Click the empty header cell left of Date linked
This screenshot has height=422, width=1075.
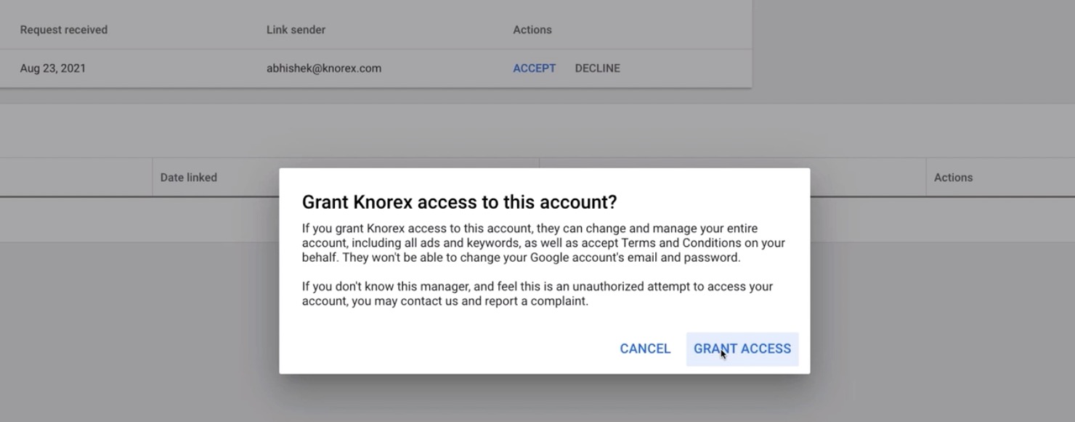click(x=76, y=178)
